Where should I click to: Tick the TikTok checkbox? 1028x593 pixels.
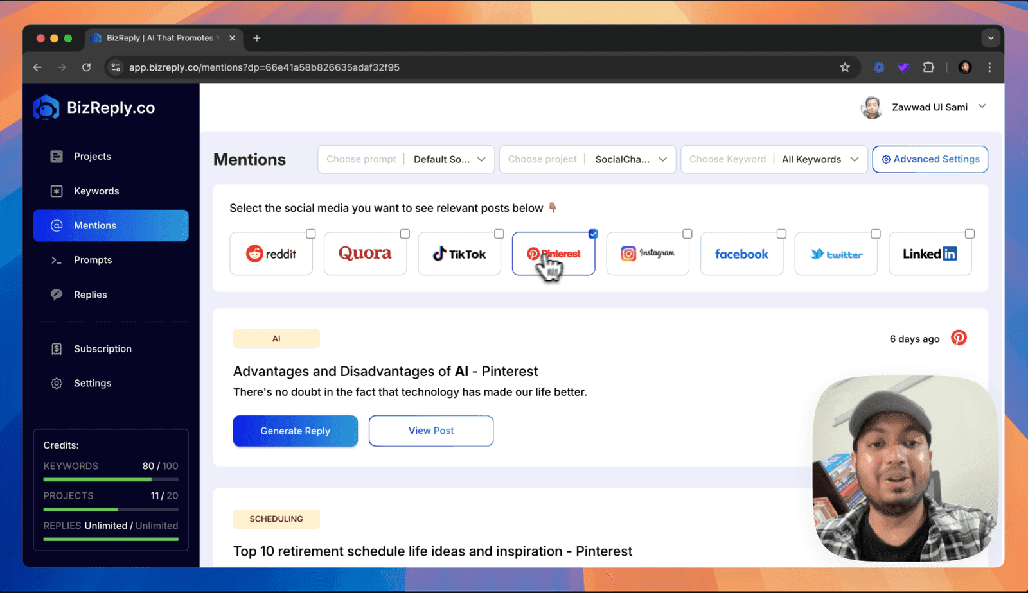[499, 234]
